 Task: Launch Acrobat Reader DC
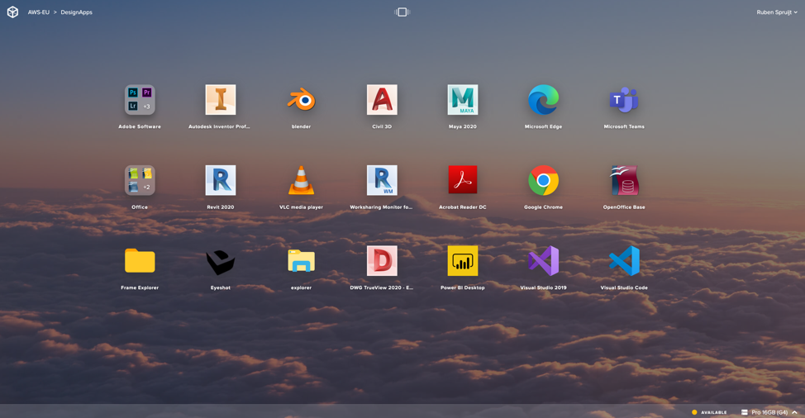click(463, 180)
